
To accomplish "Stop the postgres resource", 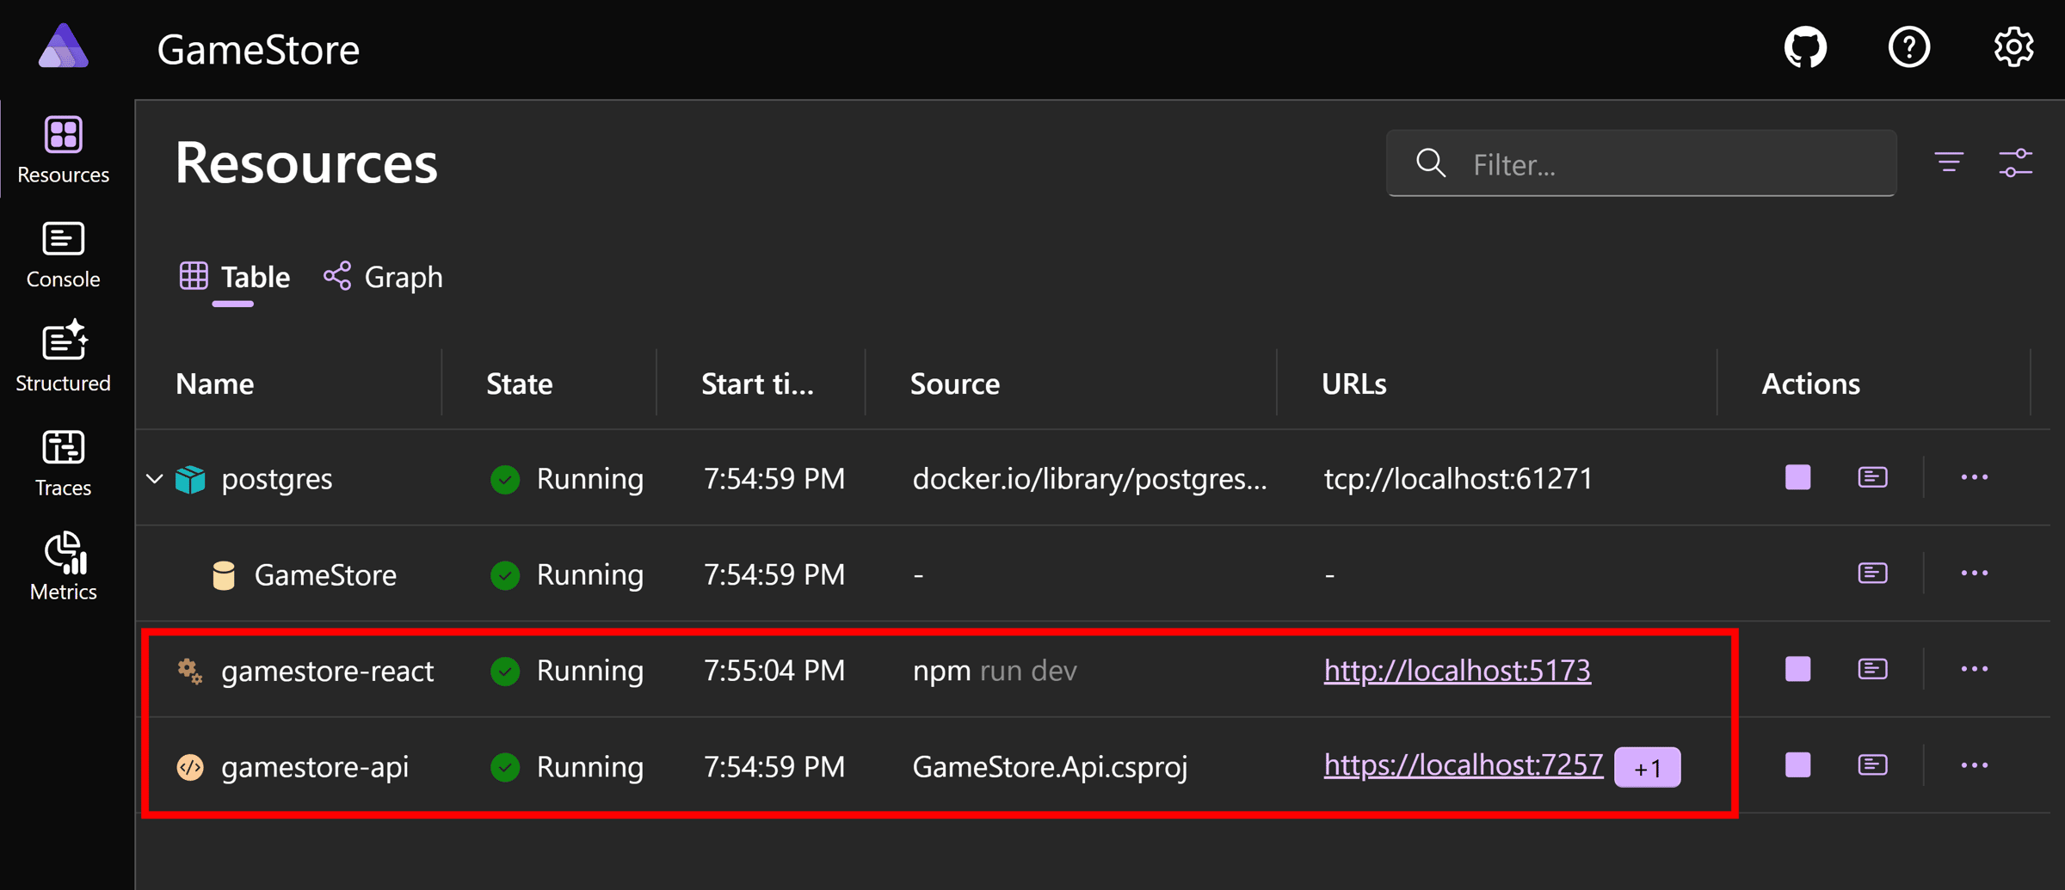I will (1797, 477).
